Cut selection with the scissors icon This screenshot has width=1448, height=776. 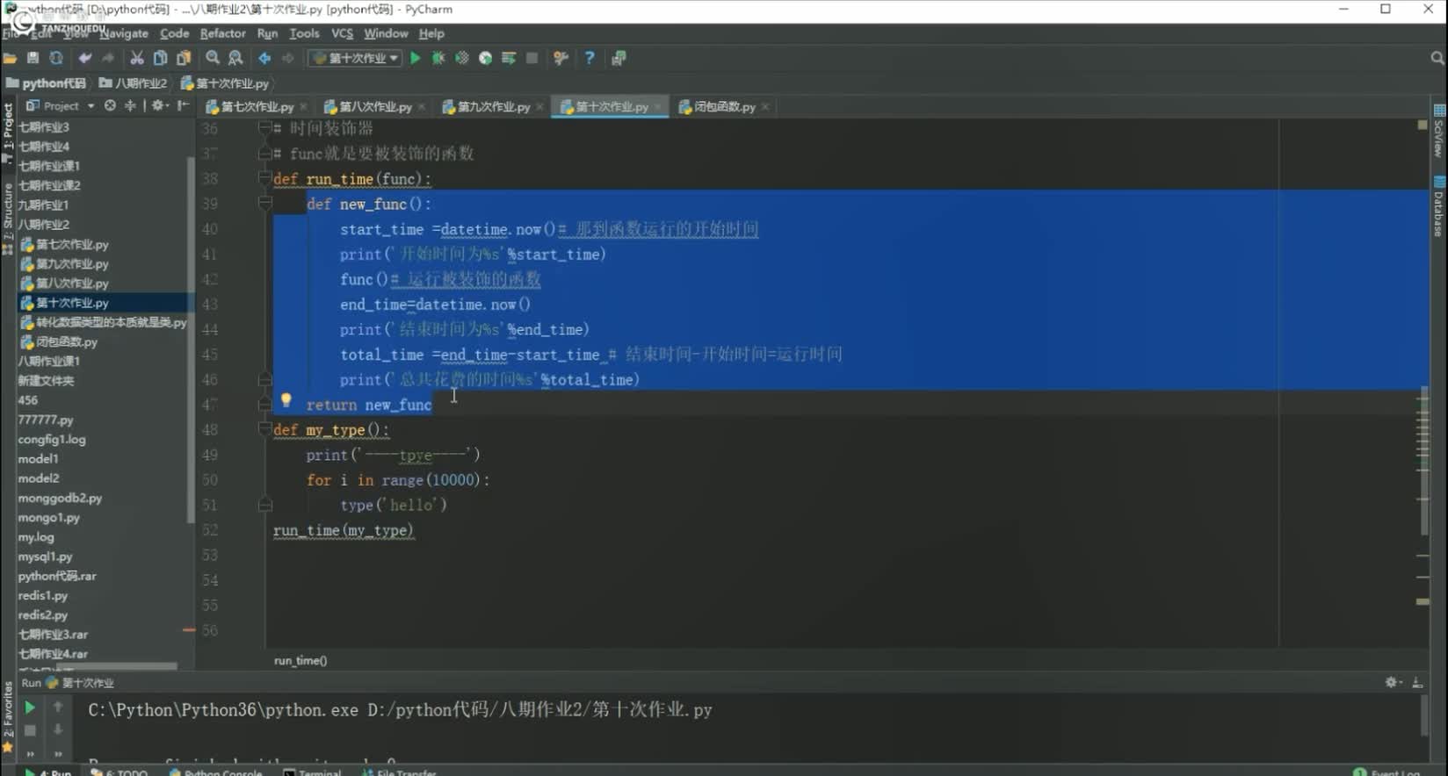click(136, 58)
